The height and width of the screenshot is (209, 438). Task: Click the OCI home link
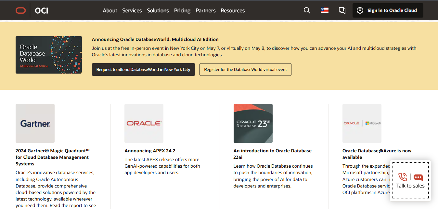(41, 11)
